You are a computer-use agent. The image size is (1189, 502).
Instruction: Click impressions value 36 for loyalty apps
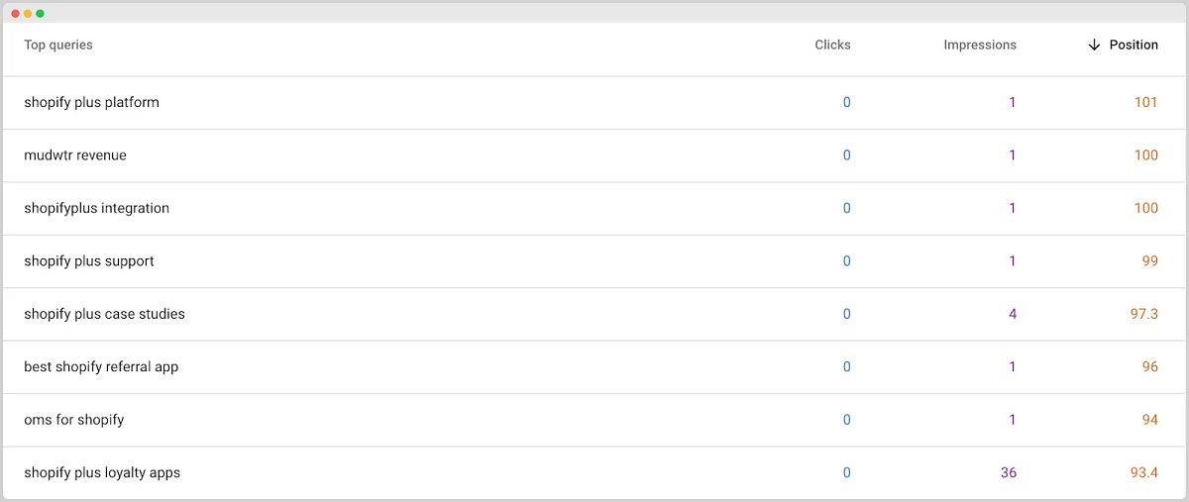click(x=1008, y=473)
